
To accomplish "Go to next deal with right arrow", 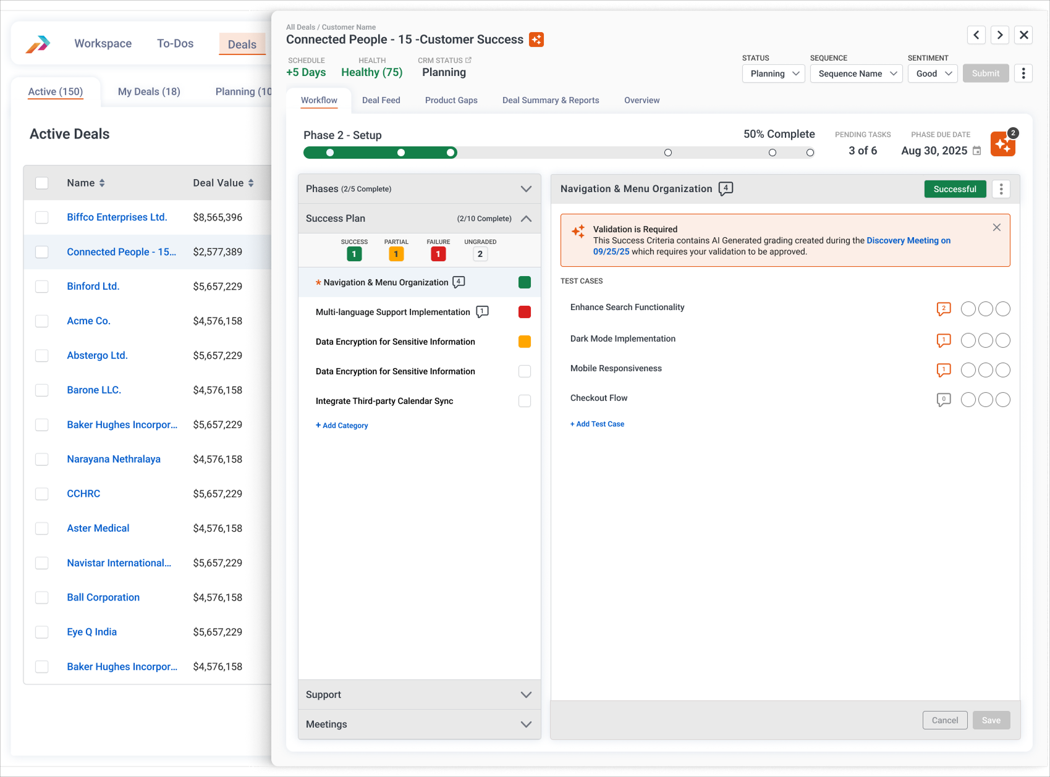I will (x=1000, y=35).
